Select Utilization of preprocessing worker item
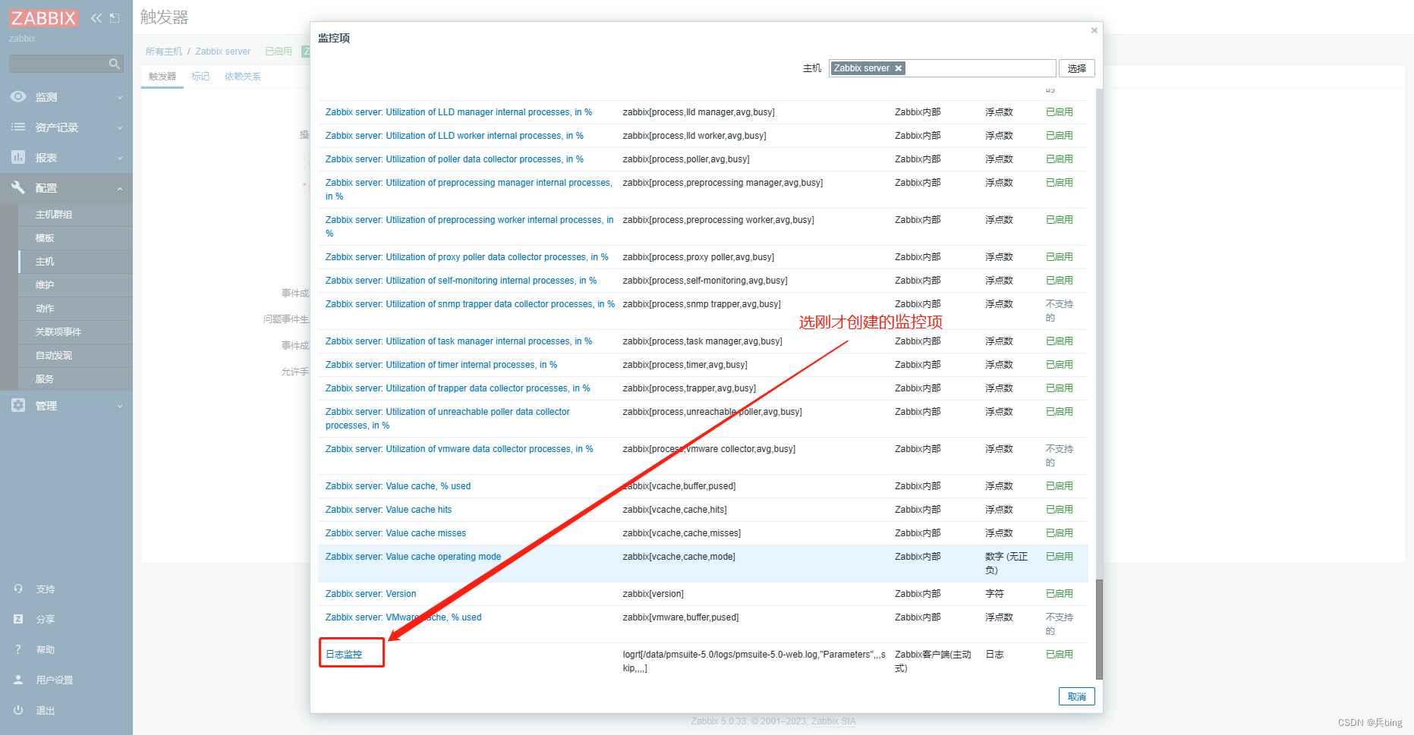1414x735 pixels. 470,227
